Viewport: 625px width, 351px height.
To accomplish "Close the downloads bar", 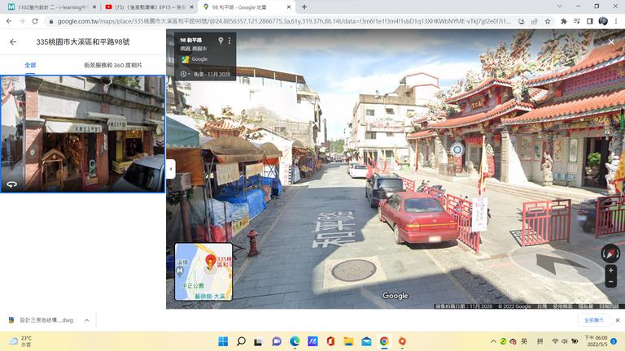I will pyautogui.click(x=618, y=320).
